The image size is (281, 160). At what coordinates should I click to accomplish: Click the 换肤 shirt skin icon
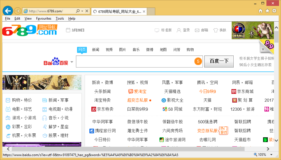(215, 30)
